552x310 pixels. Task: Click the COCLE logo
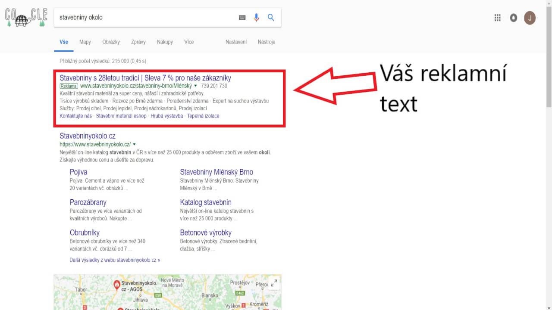pyautogui.click(x=25, y=18)
